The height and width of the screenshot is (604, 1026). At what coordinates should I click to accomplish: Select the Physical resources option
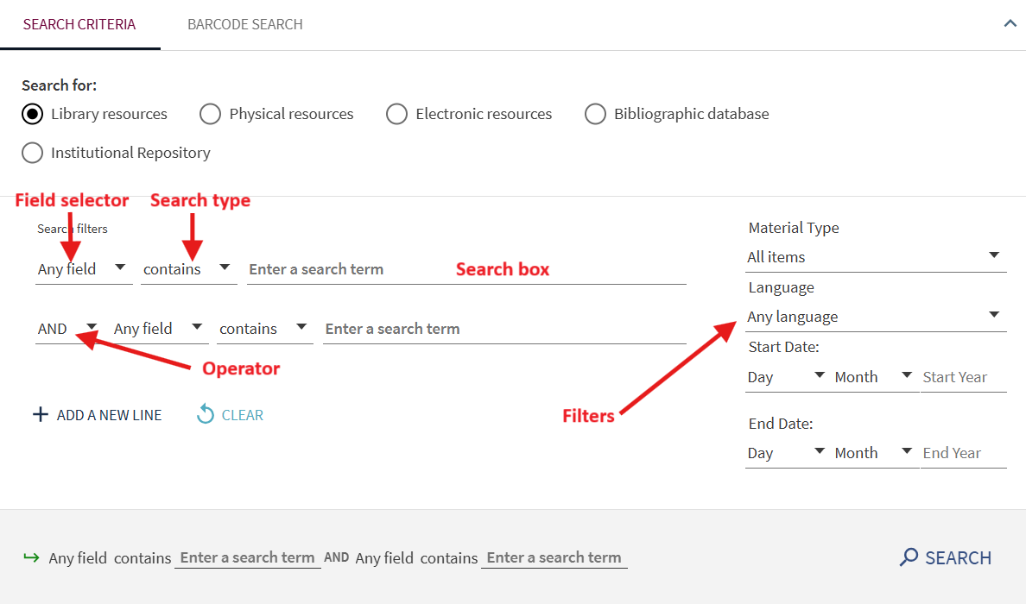pyautogui.click(x=210, y=114)
